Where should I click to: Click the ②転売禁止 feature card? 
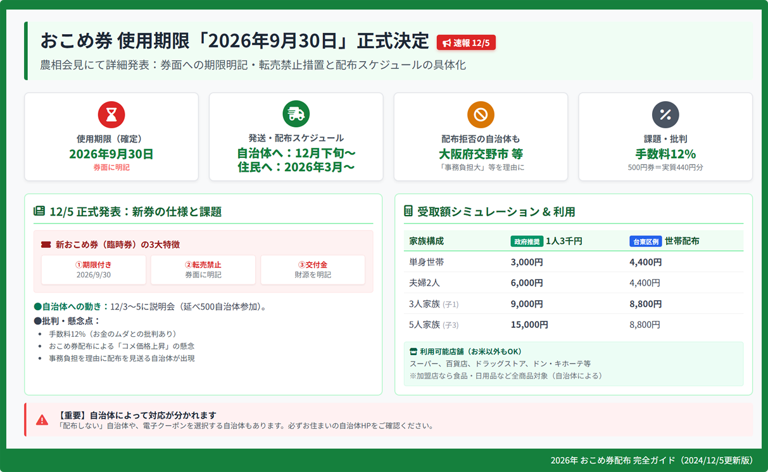click(x=203, y=270)
